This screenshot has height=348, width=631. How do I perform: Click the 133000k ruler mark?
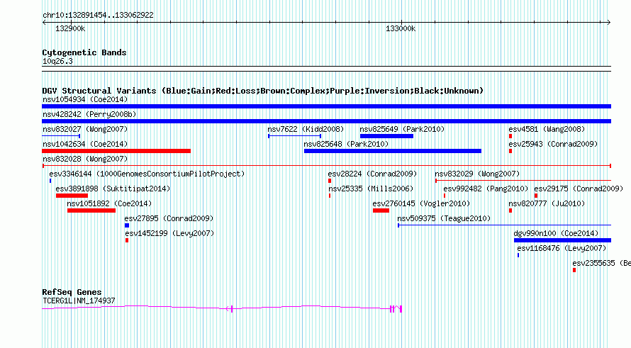(x=401, y=28)
